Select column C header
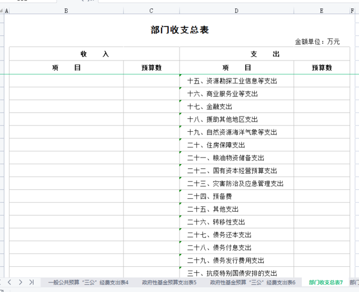The height and width of the screenshot is (292, 359). [151, 11]
